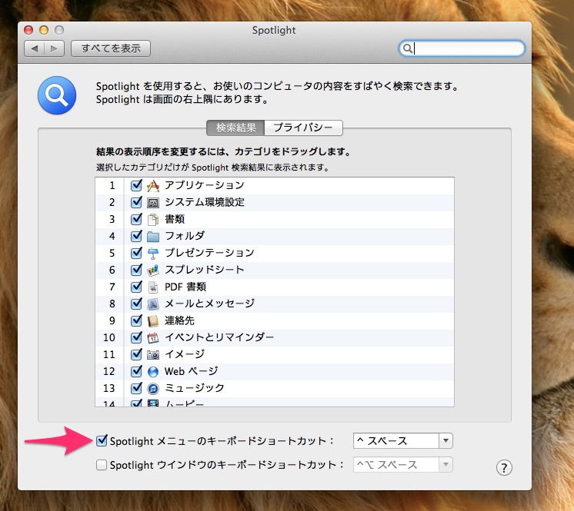
Task: Click the iTunes icon beside ミュージック
Action: [x=153, y=389]
